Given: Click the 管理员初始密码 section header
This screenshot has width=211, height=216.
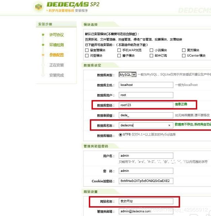Looking at the screenshot, I should click(x=96, y=146).
